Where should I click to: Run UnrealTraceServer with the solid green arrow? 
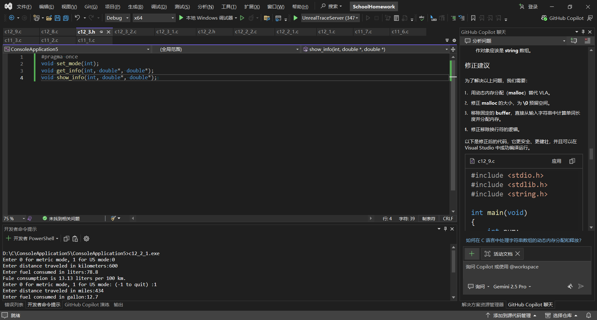(296, 18)
